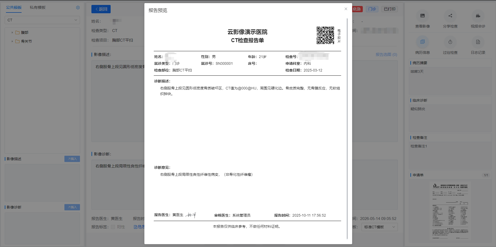
Task: Open the CT template type dropdown
Action: 42,20
